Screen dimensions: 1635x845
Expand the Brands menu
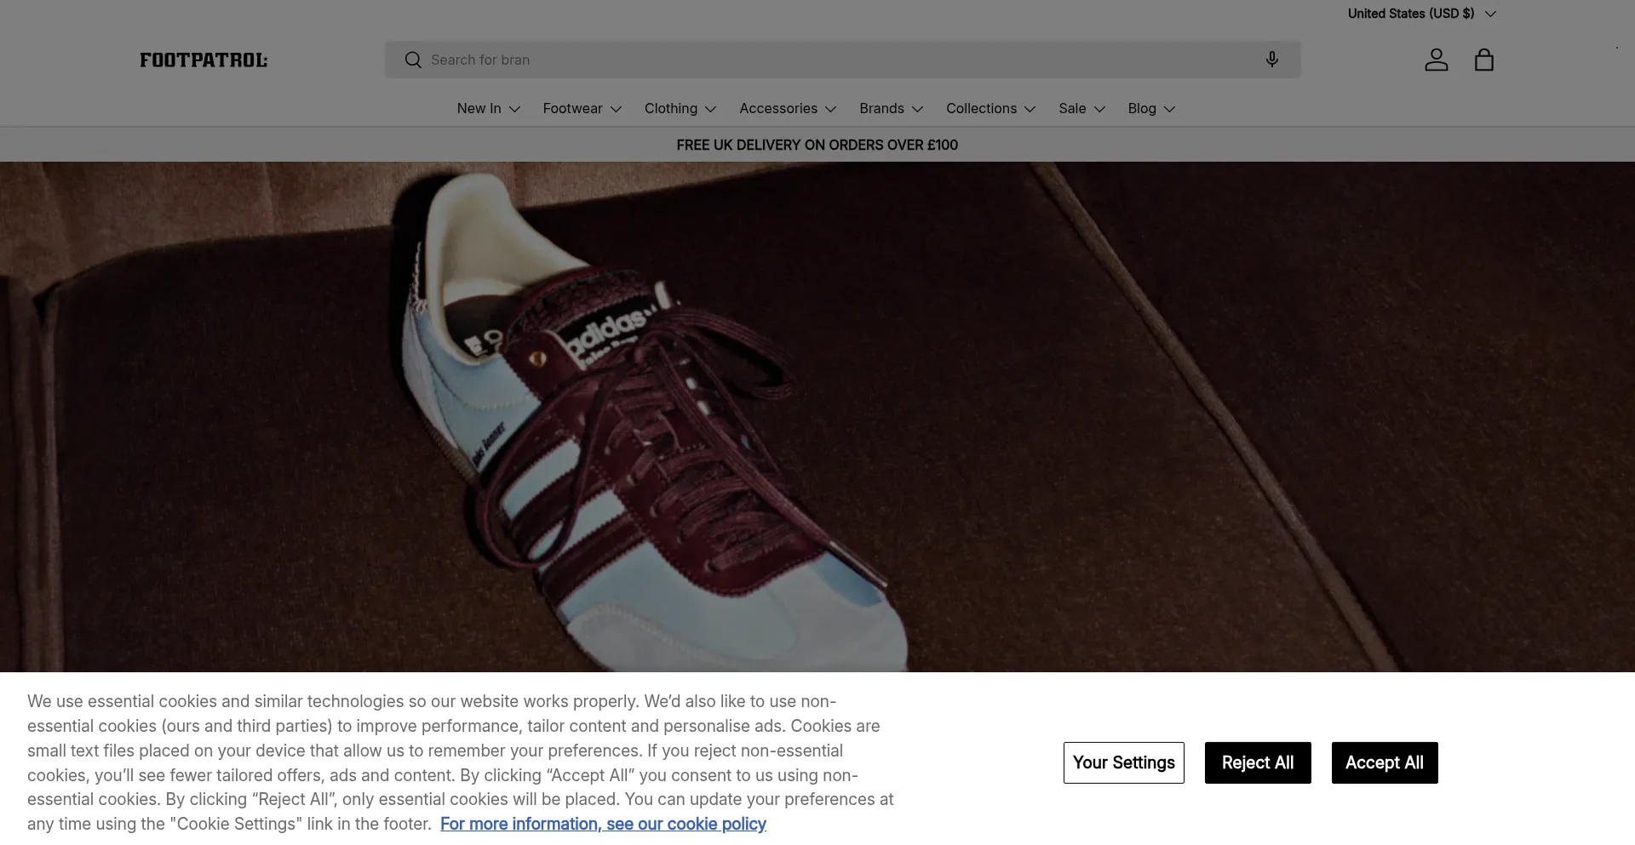pos(891,109)
